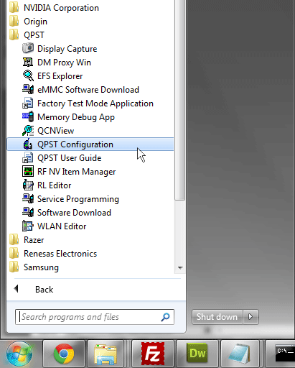Open the Memory Debug App icon
The width and height of the screenshot is (295, 368).
click(x=28, y=117)
